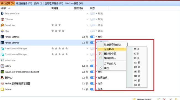The image size is (180, 100).
Task: Click the Realtek speaker icon
Action: (2, 83)
